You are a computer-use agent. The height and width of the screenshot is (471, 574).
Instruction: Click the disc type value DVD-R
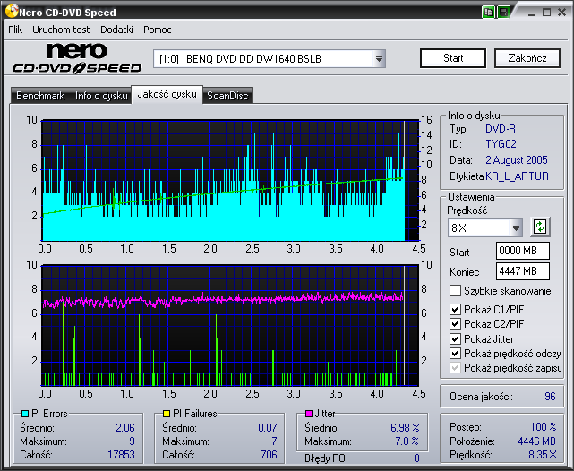coord(501,129)
